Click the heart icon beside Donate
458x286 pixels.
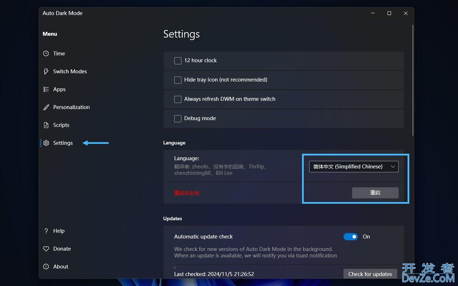point(46,249)
